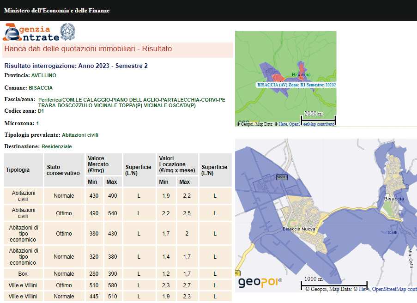Click the Banca dati delle quotazioni immobiliari banner

coord(88,49)
